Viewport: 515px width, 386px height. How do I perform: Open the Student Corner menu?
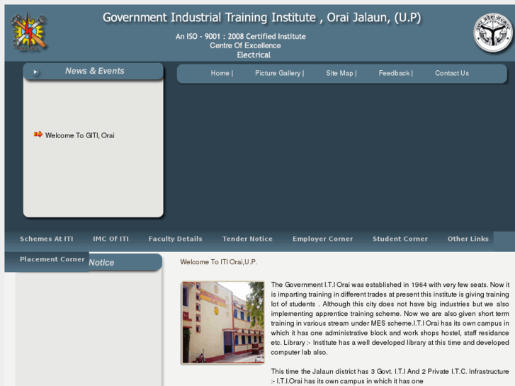(400, 239)
